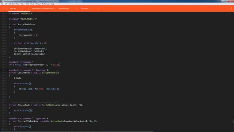The image size is (234, 132).
Task: Click the 'struct AccessNode' declaration line
Action: (x=46, y=105)
